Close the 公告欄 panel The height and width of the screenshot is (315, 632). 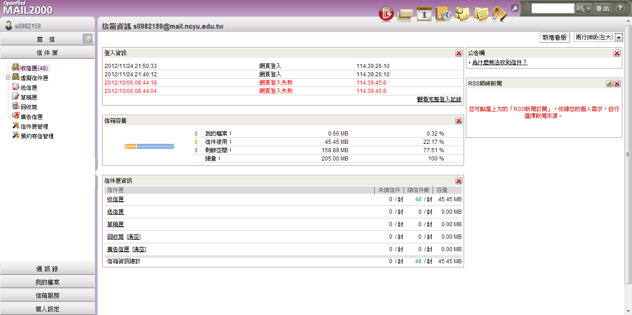pos(617,53)
